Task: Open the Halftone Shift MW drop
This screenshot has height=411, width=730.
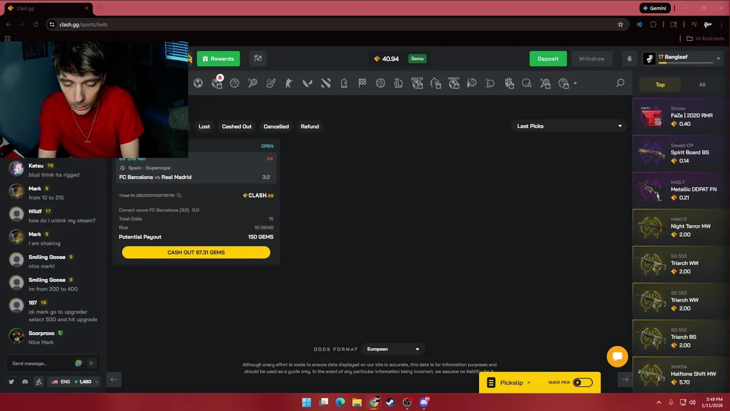Action: coord(681,375)
